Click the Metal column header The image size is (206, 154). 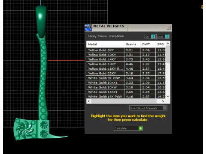105,44
